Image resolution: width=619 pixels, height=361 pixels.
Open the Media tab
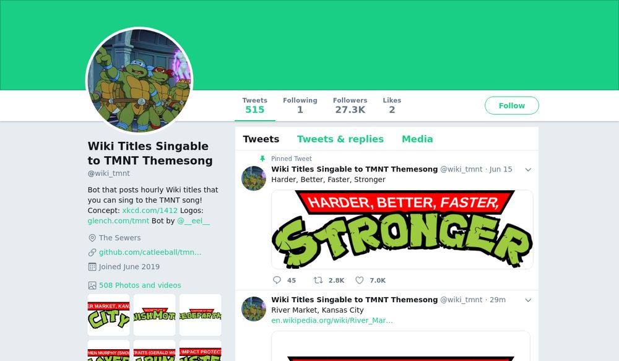(417, 139)
